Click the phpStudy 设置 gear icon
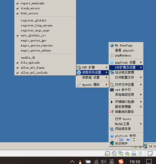Image resolution: width=156 pixels, height=164 pixels. coord(112,62)
